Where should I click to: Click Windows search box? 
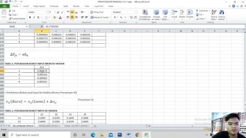[39, 135]
